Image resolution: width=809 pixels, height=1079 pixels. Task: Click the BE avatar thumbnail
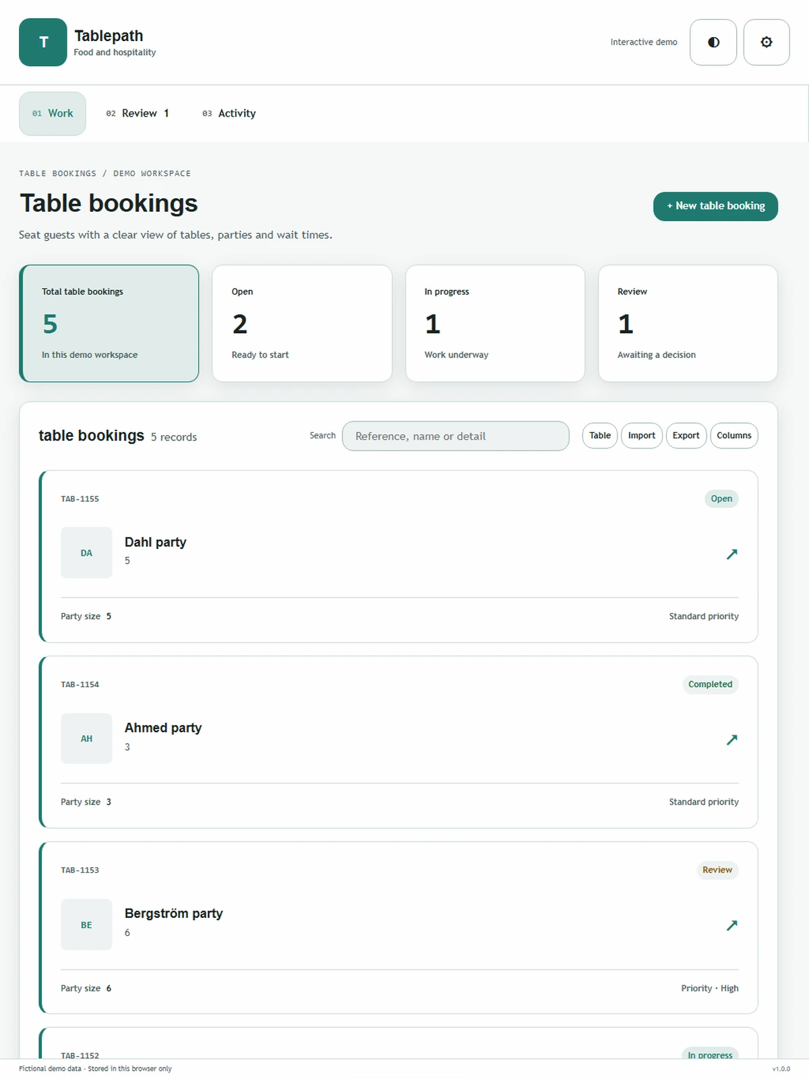[x=86, y=925]
